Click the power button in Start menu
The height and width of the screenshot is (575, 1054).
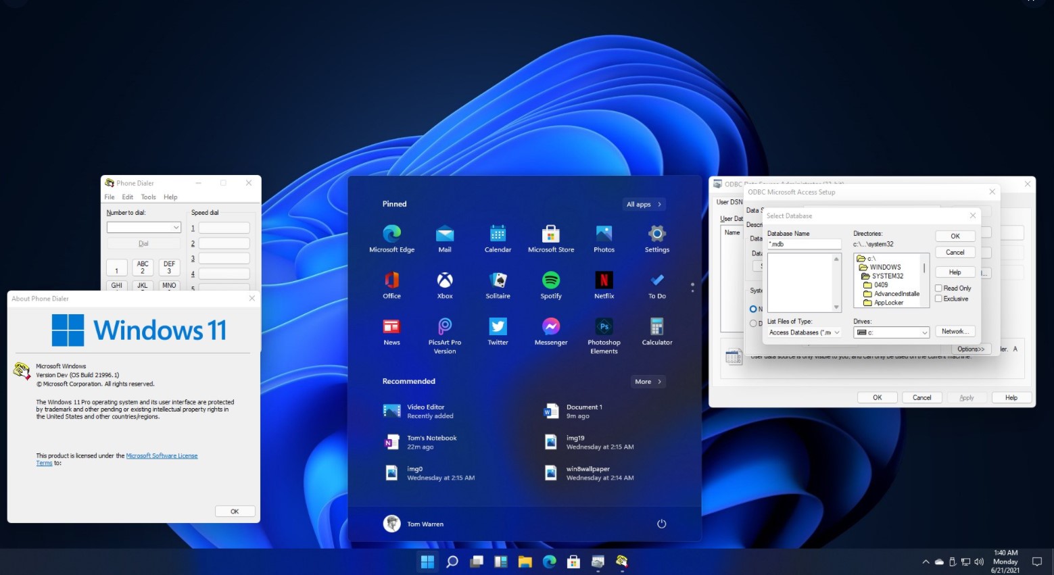[x=661, y=524]
